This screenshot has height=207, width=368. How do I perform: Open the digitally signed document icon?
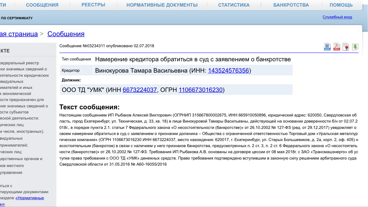click(346, 47)
